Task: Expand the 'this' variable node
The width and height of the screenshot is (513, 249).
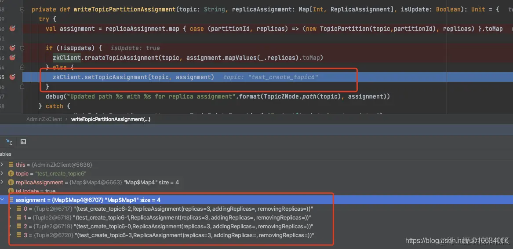Action: pos(2,165)
